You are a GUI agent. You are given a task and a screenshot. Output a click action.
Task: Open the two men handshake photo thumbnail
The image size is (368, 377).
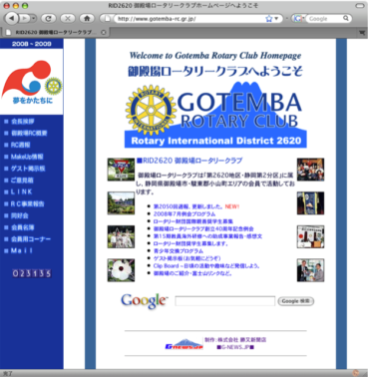[x=310, y=270]
